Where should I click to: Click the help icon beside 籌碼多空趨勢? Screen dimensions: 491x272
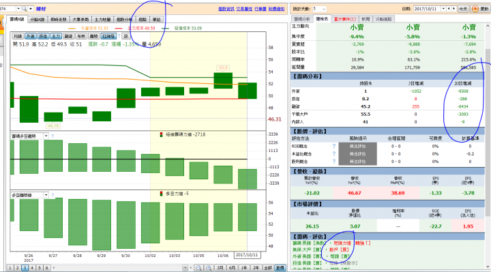pyautogui.click(x=53, y=136)
